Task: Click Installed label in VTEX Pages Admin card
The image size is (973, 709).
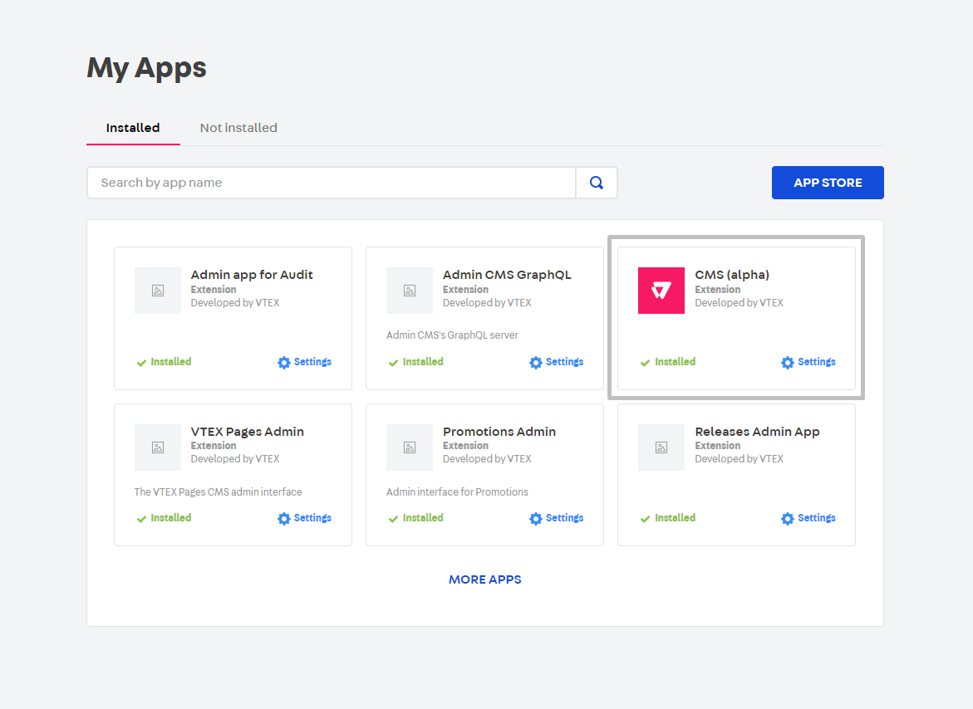Action: tap(170, 518)
